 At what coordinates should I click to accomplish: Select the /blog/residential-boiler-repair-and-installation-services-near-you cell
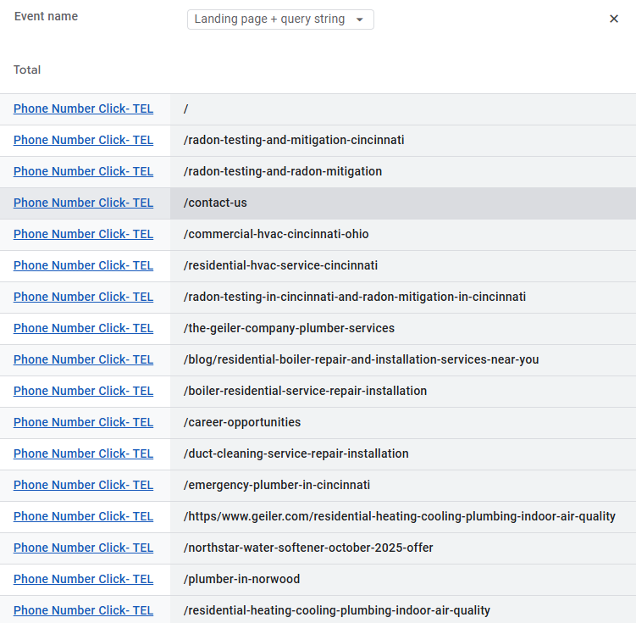coord(403,360)
